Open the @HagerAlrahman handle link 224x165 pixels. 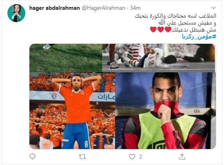coord(103,8)
